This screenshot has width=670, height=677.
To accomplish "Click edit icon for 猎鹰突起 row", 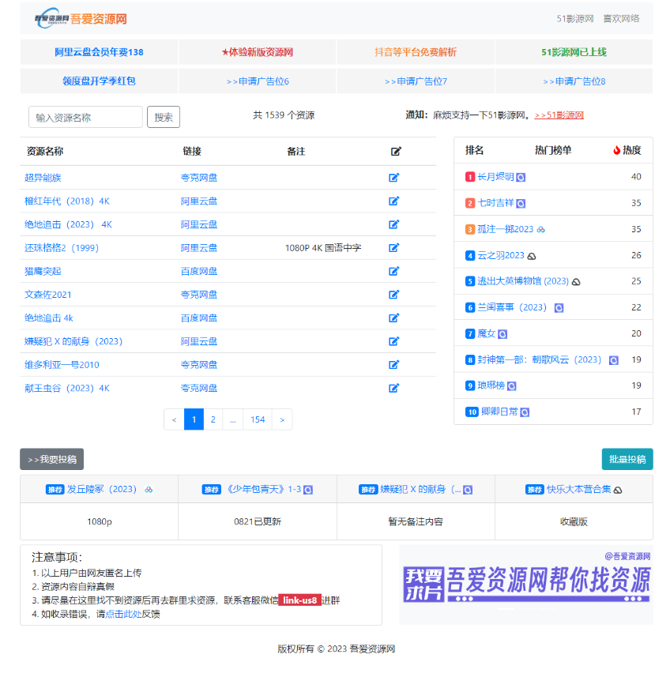I will pyautogui.click(x=393, y=272).
